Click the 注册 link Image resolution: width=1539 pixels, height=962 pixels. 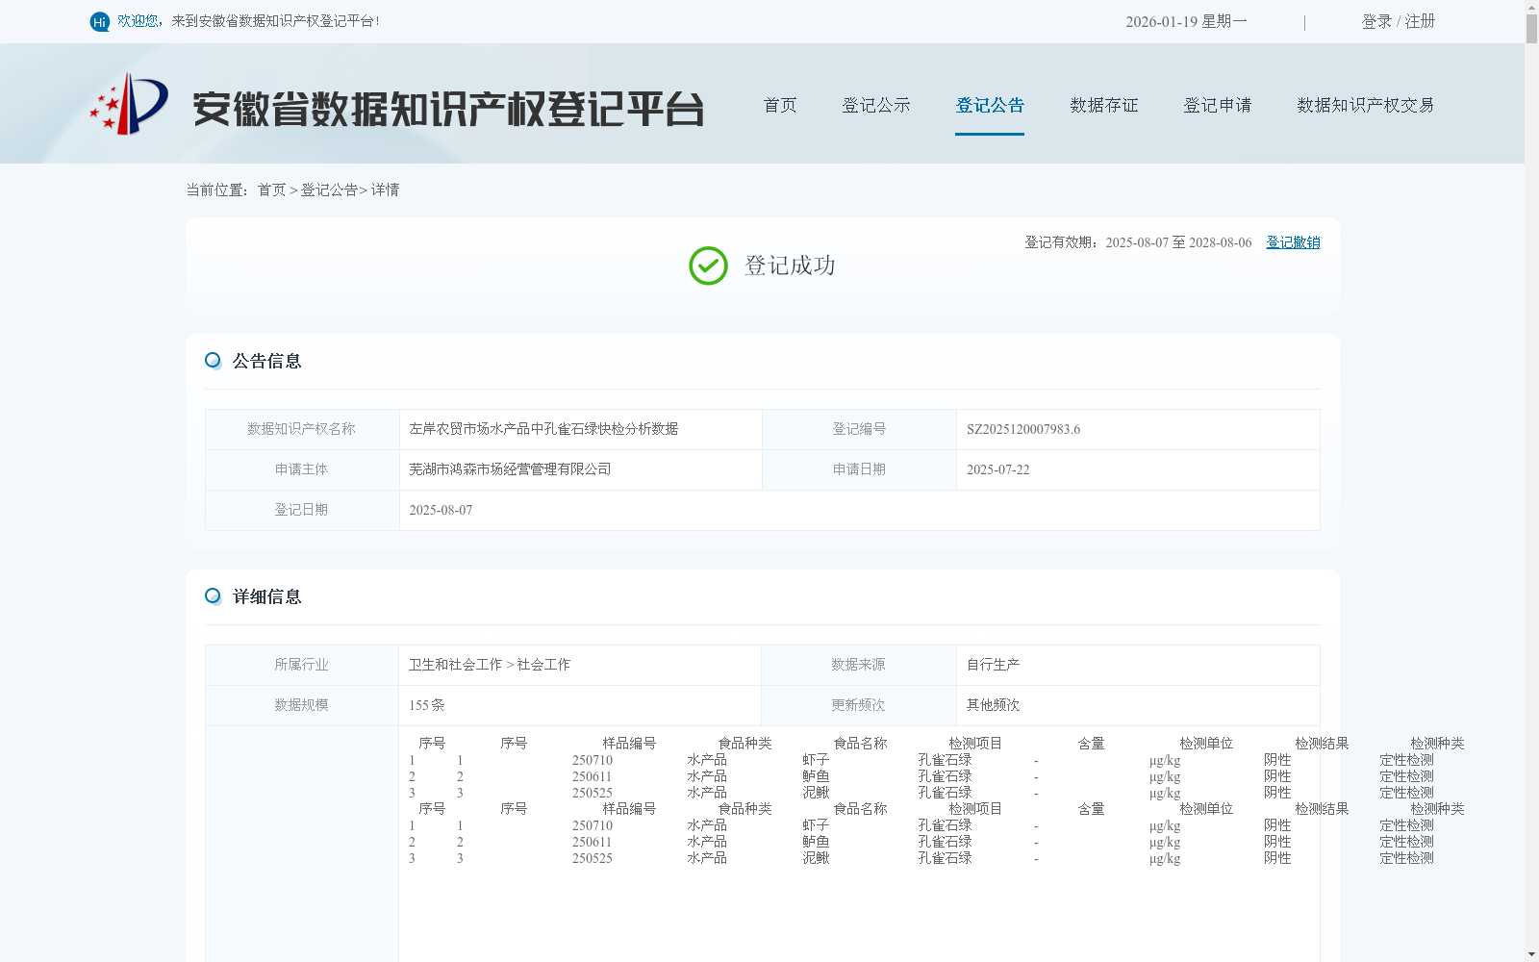[x=1420, y=21]
